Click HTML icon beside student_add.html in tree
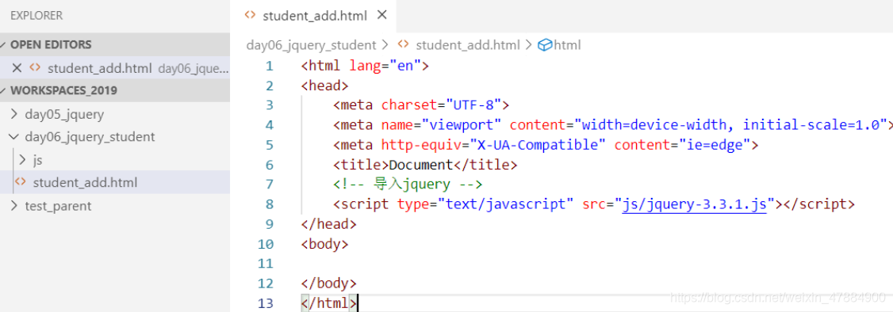Screen dimensions: 893x312 [21, 182]
